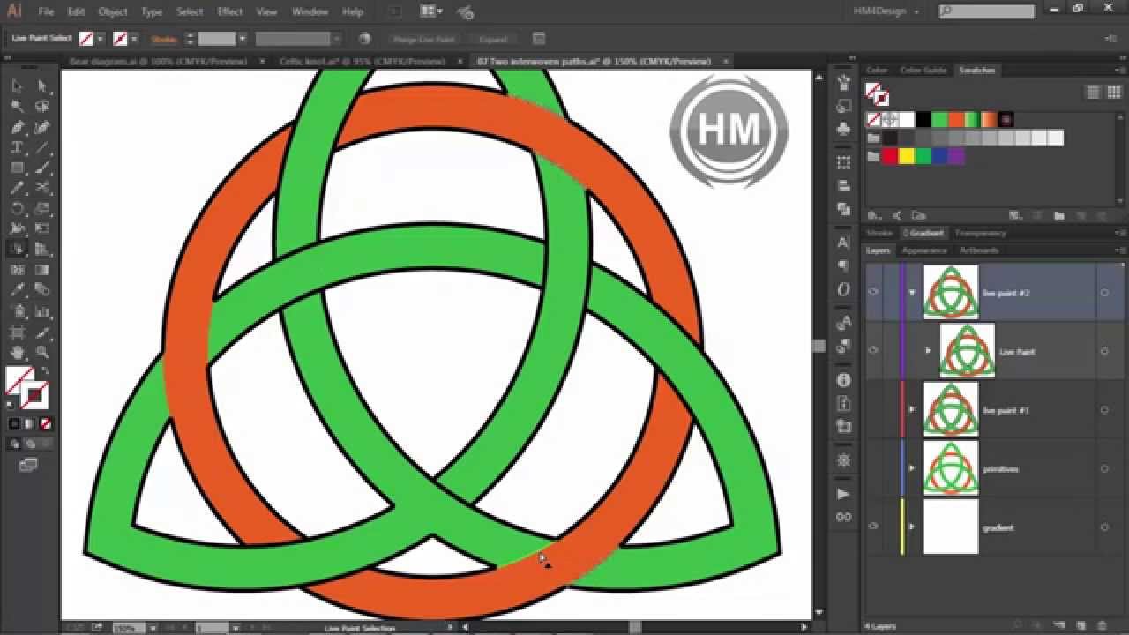Open the Effect menu
The width and height of the screenshot is (1129, 635).
click(x=230, y=11)
